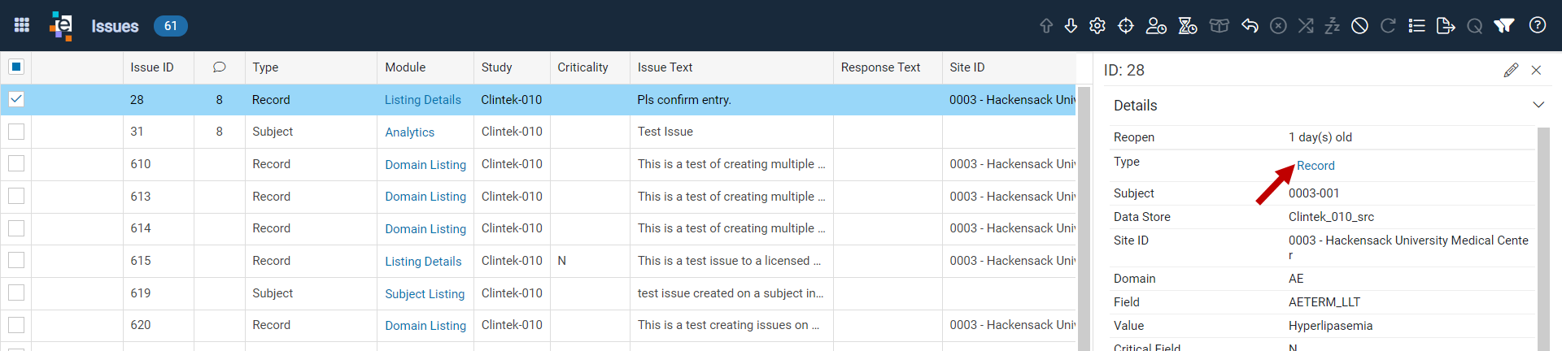1562x351 pixels.
Task: Click the prohibited circle-slash icon
Action: pyautogui.click(x=1359, y=26)
